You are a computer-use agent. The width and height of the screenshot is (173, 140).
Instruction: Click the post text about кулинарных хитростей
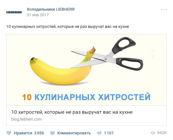[68, 27]
